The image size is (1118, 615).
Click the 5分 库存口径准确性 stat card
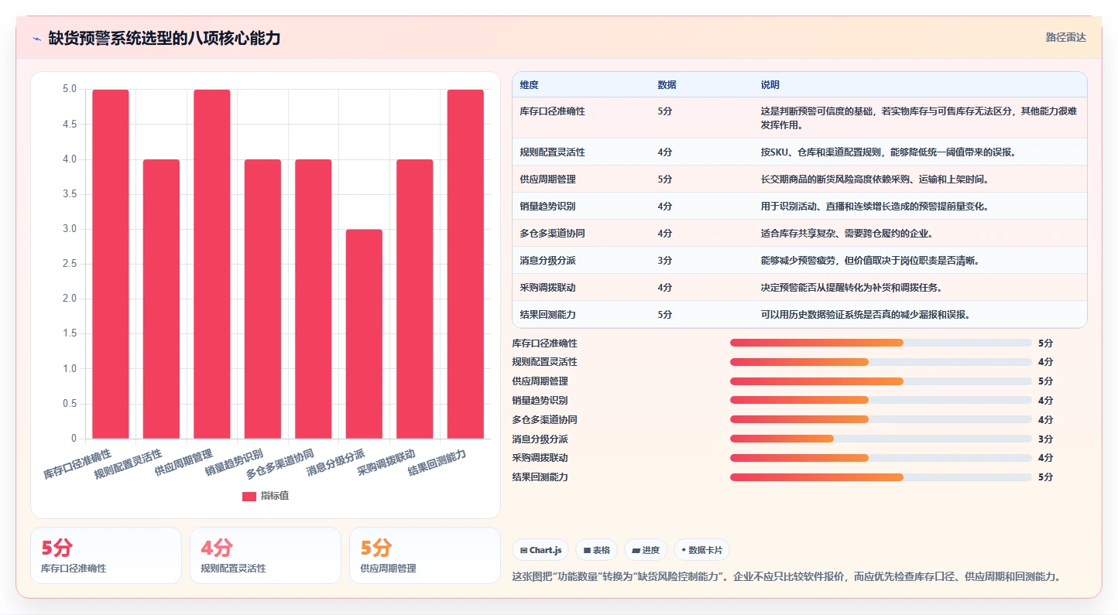(x=106, y=555)
